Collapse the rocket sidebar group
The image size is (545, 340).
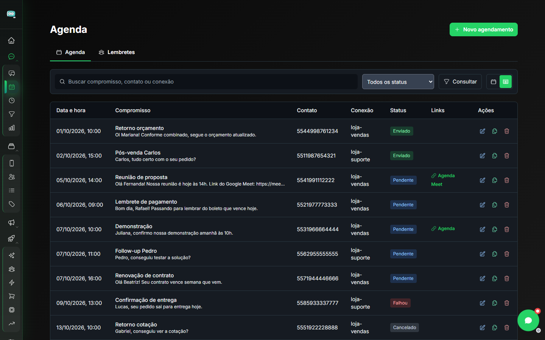coord(17,243)
